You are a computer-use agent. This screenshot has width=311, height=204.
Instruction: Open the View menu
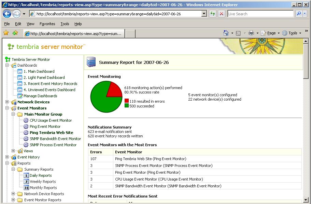coord(30,24)
